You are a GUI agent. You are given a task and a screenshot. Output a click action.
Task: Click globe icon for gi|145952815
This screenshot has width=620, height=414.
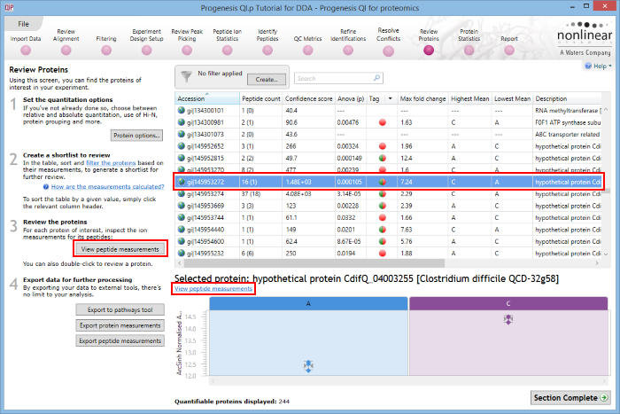[x=181, y=158]
